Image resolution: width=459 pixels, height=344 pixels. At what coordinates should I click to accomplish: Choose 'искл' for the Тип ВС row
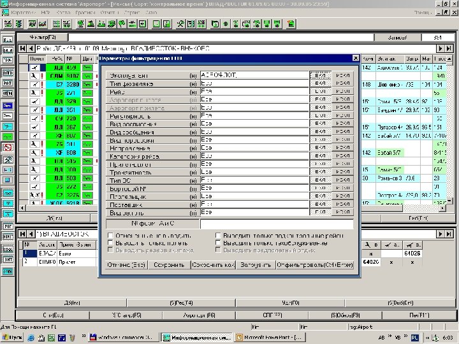click(342, 180)
